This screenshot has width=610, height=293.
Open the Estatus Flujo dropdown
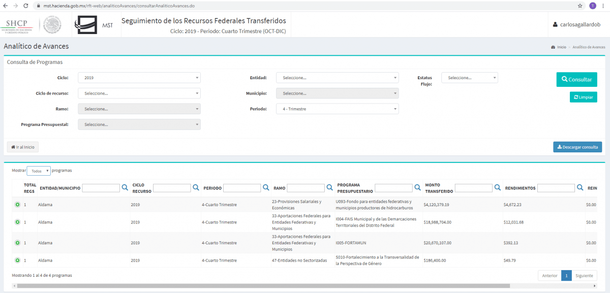[469, 78]
